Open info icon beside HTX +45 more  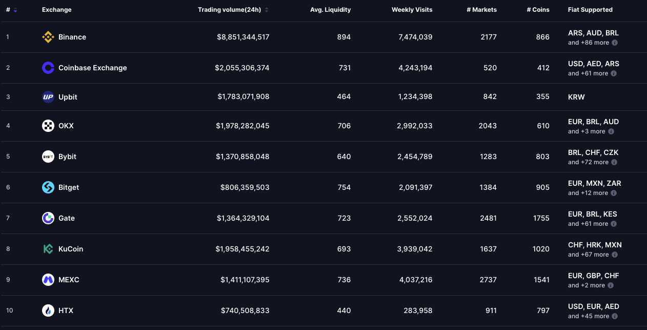click(x=614, y=316)
